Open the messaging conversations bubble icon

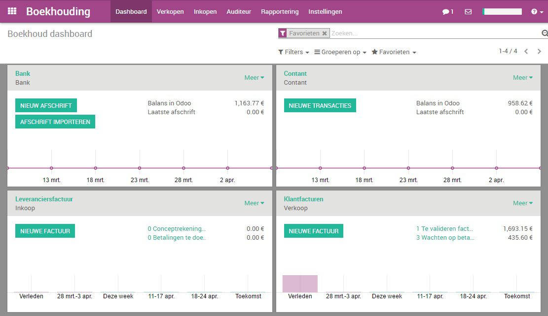pos(445,11)
